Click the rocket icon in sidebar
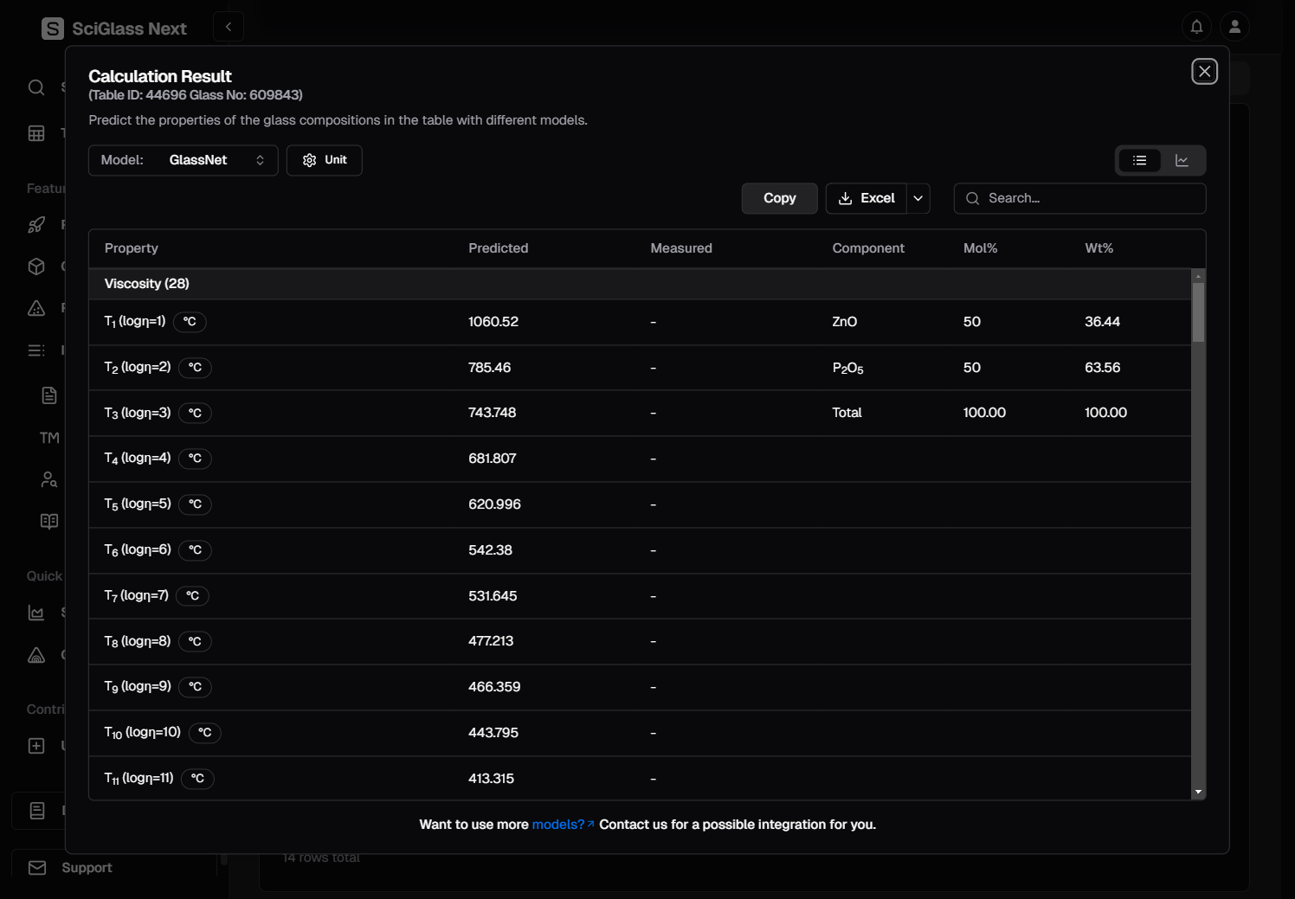The image size is (1295, 899). [36, 225]
